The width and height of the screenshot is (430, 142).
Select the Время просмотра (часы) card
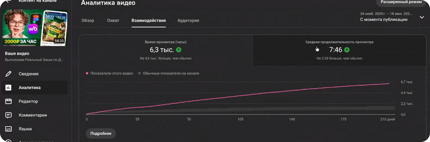(x=166, y=50)
